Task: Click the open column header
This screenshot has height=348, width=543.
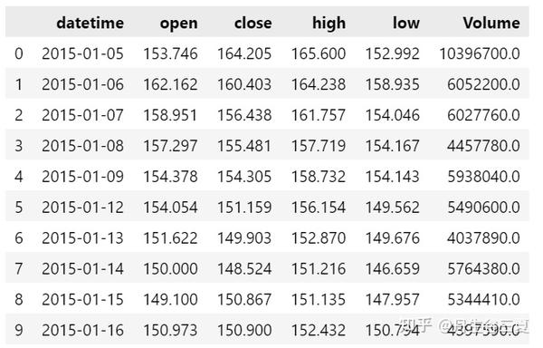Action: tap(178, 24)
